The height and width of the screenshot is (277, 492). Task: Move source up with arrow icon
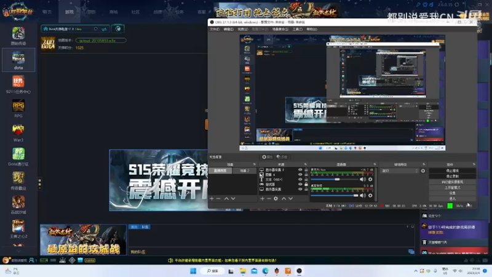pyautogui.click(x=284, y=198)
